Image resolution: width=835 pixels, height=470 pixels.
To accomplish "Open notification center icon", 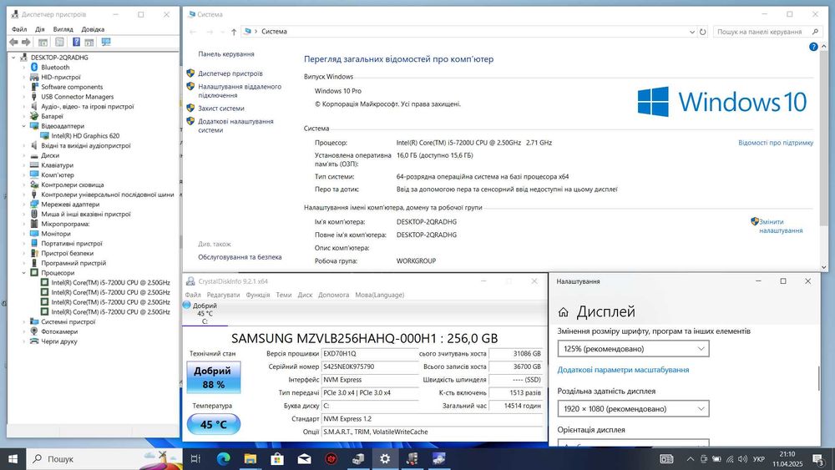I will tap(818, 459).
